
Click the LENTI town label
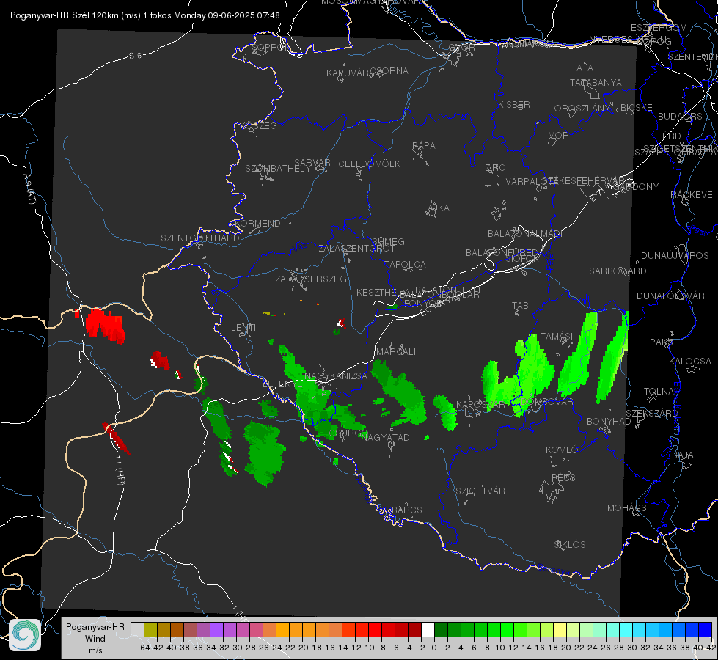(243, 328)
